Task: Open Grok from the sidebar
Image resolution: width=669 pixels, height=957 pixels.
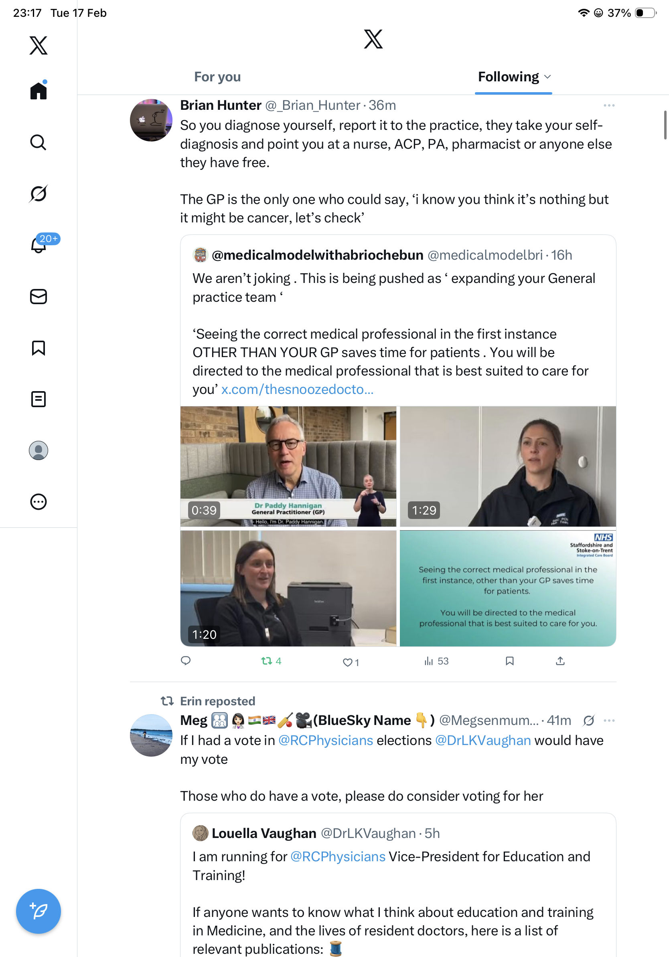Action: (39, 194)
